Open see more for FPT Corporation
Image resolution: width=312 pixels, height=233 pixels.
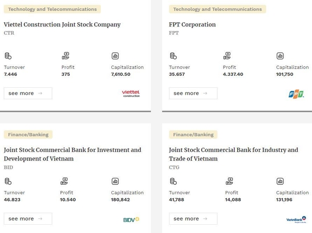point(193,93)
